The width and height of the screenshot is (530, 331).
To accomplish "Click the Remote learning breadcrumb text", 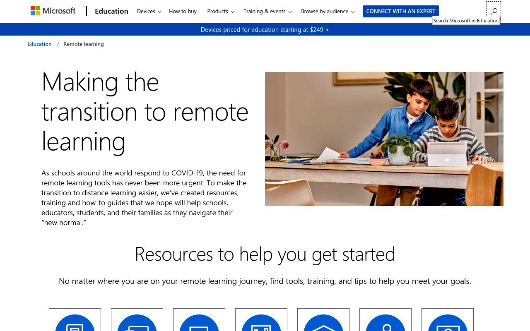I will tap(84, 44).
